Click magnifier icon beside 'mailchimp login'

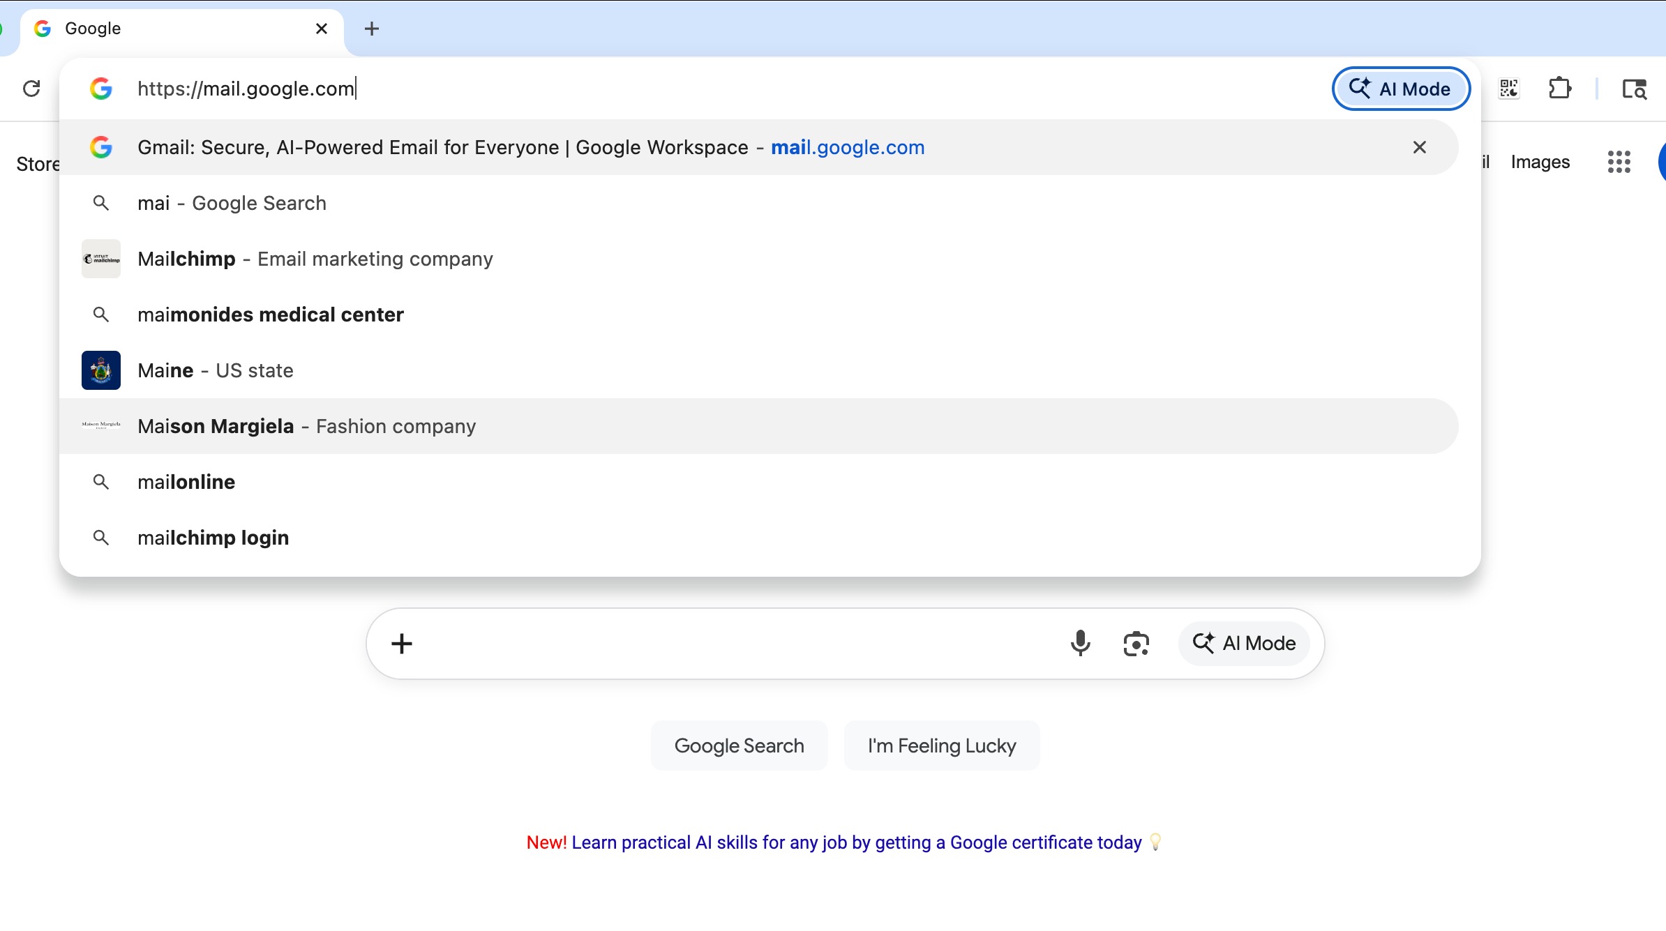(x=101, y=538)
